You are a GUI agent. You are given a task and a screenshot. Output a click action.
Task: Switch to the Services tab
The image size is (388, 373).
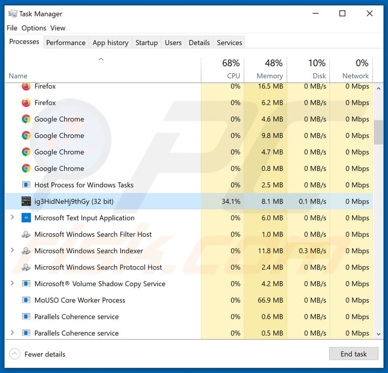[229, 43]
